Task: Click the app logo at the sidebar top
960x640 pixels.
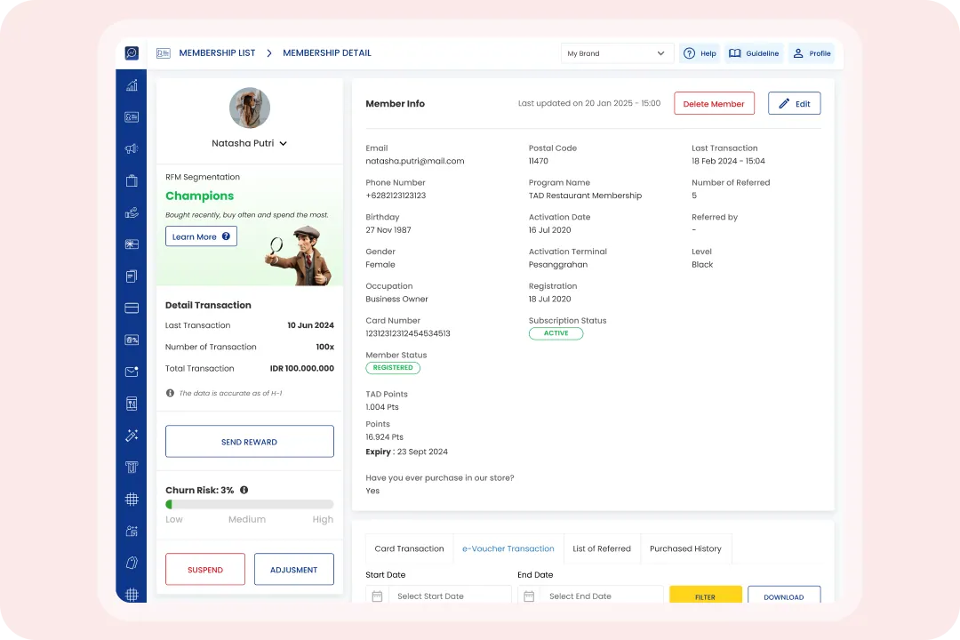Action: coord(132,53)
